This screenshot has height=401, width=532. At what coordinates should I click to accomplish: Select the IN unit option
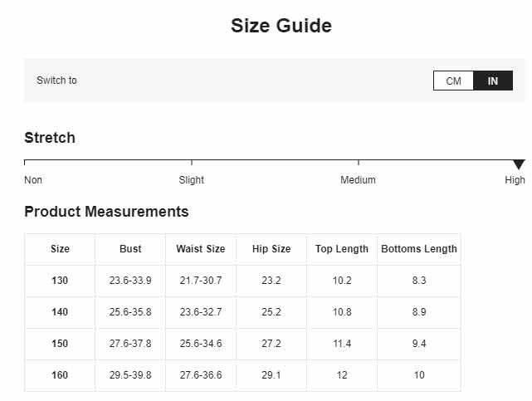coord(493,81)
